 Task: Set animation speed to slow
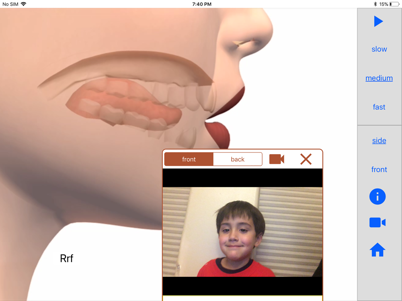[379, 49]
